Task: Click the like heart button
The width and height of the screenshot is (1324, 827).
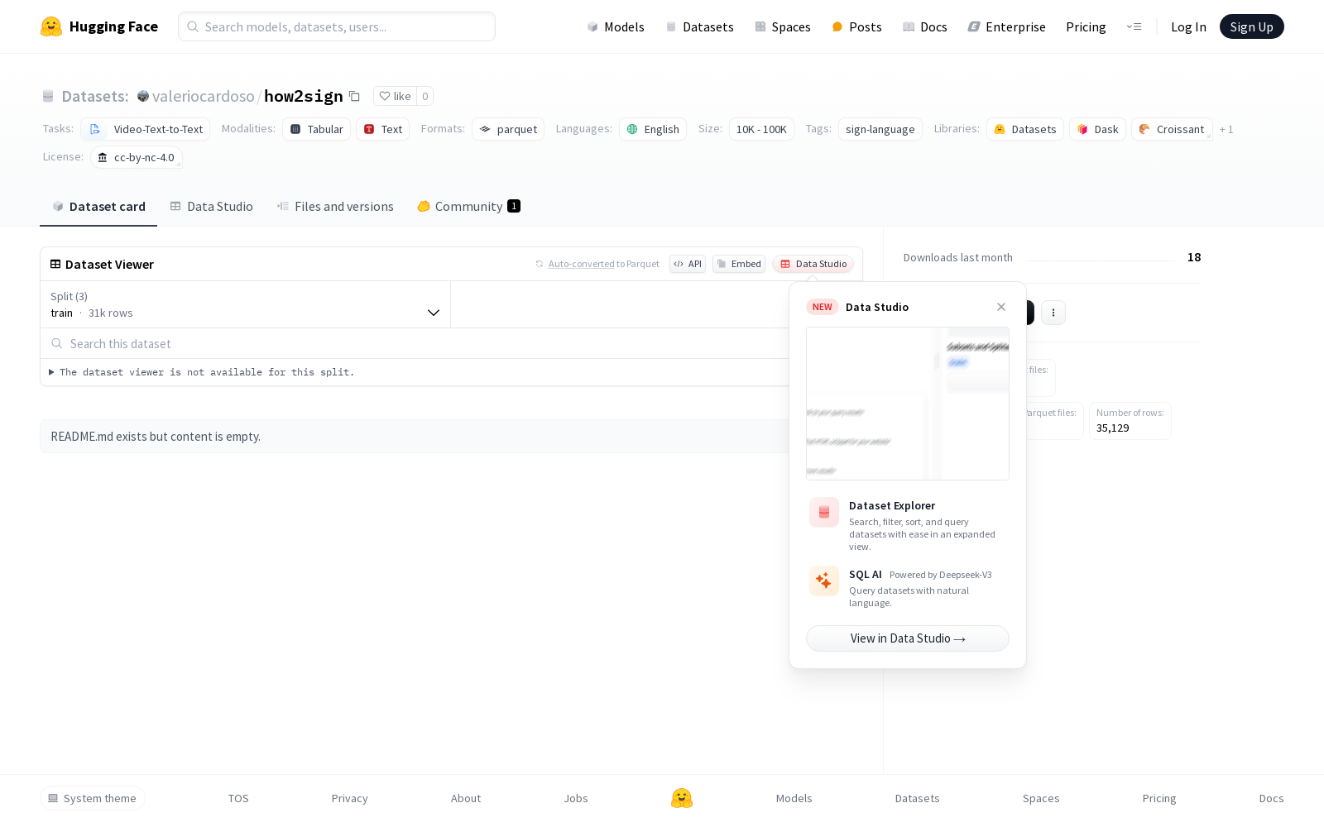Action: pyautogui.click(x=395, y=96)
